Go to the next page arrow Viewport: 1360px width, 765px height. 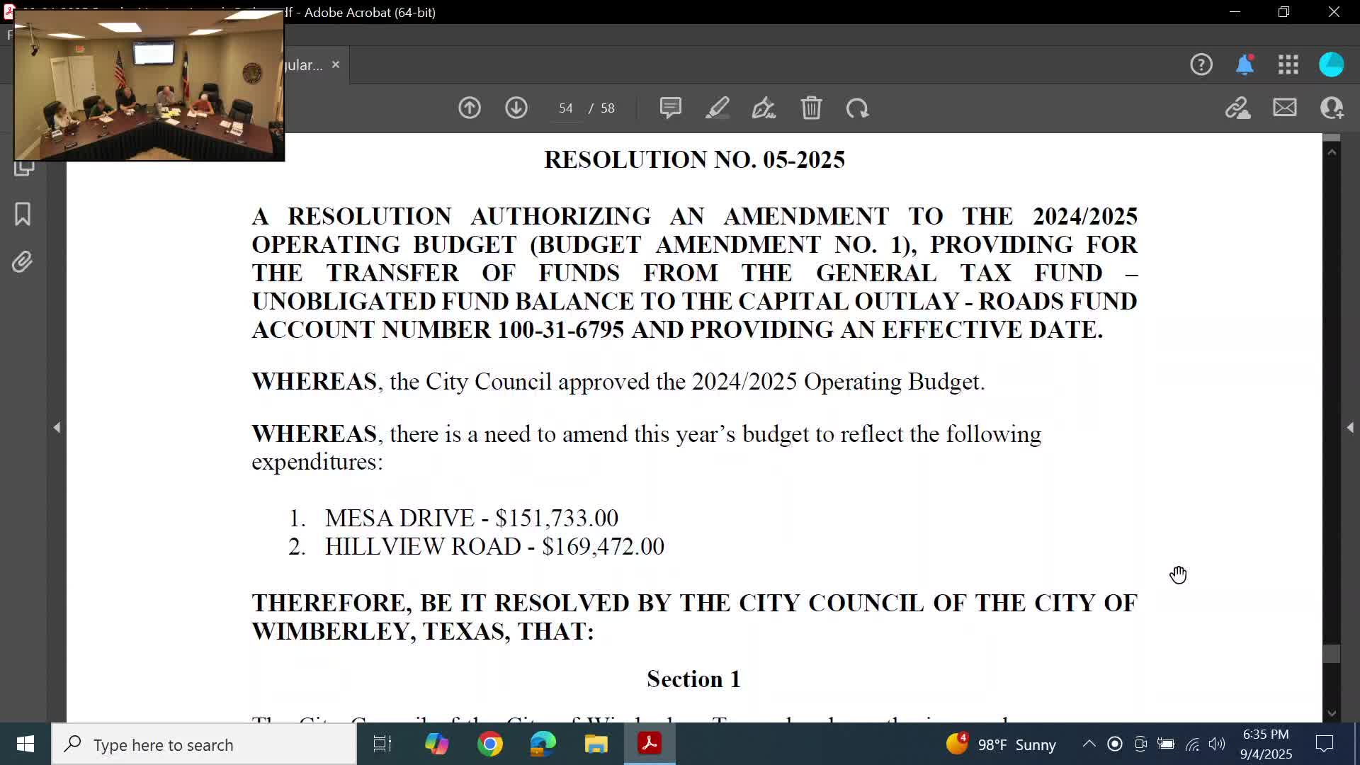pos(516,108)
